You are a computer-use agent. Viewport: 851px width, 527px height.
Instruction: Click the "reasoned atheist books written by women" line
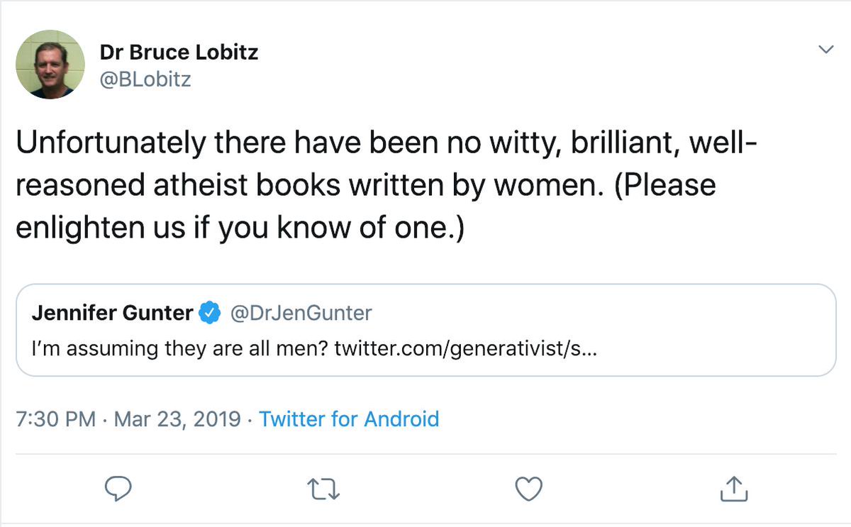click(365, 185)
